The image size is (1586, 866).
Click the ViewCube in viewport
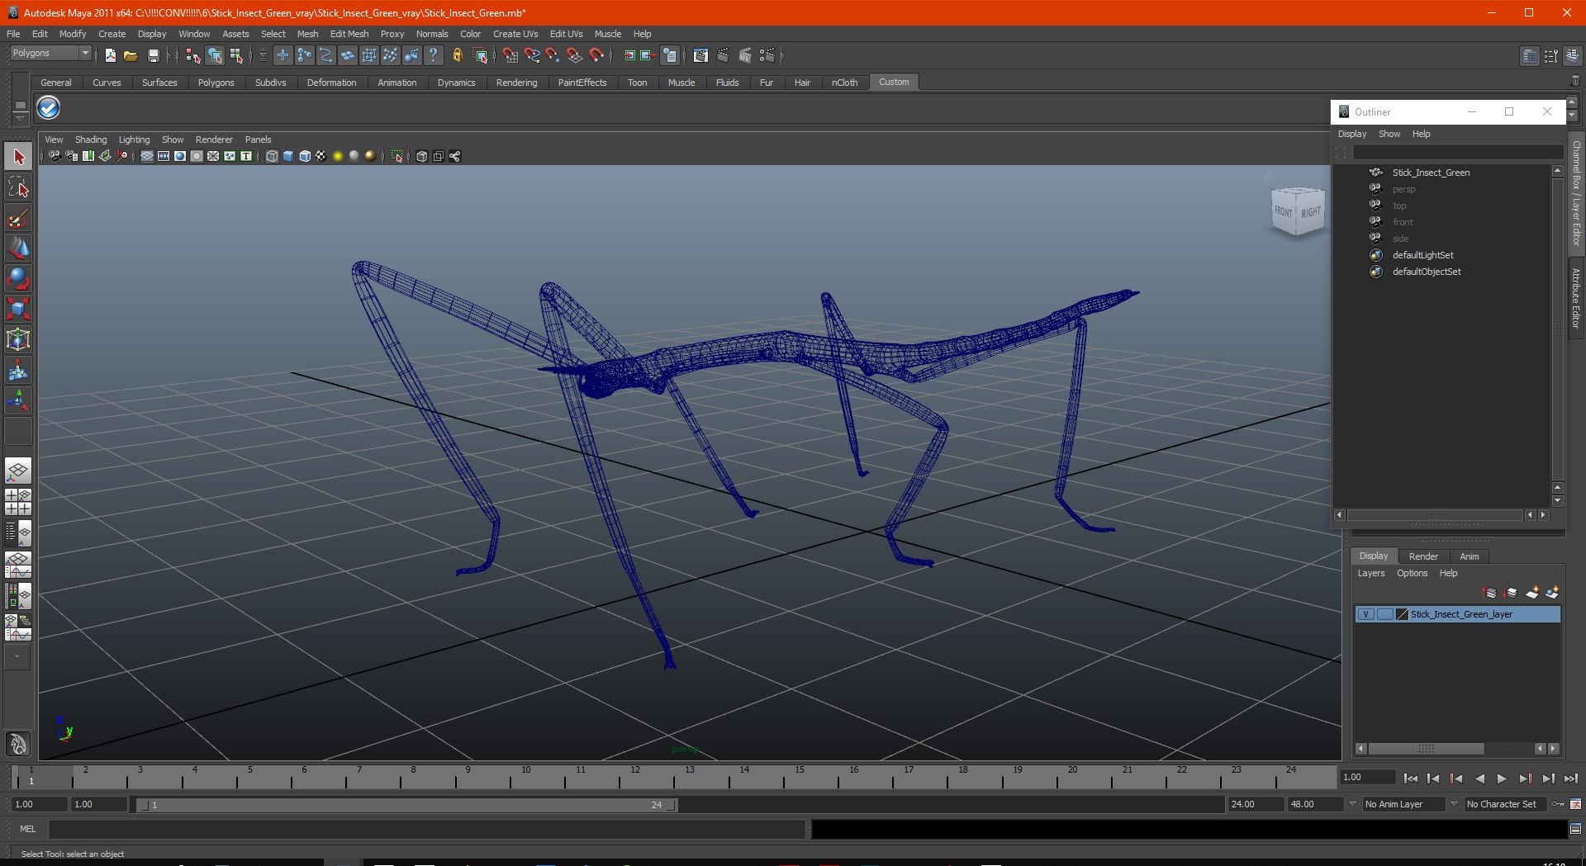click(x=1297, y=211)
